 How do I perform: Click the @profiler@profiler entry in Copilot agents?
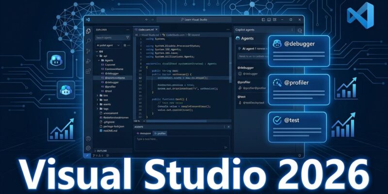tap(252, 88)
